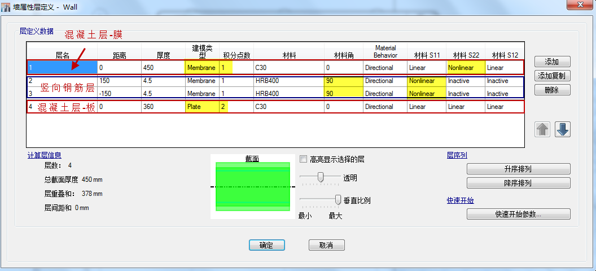Image resolution: width=596 pixels, height=271 pixels.
Task: Select the Nonlinear 材料 S22 cell in row 1
Action: coord(465,68)
